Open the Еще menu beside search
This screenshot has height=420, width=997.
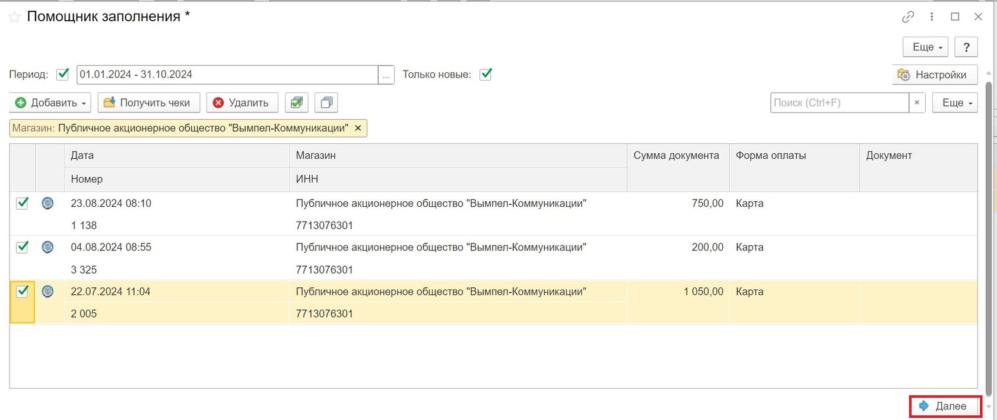pyautogui.click(x=955, y=103)
